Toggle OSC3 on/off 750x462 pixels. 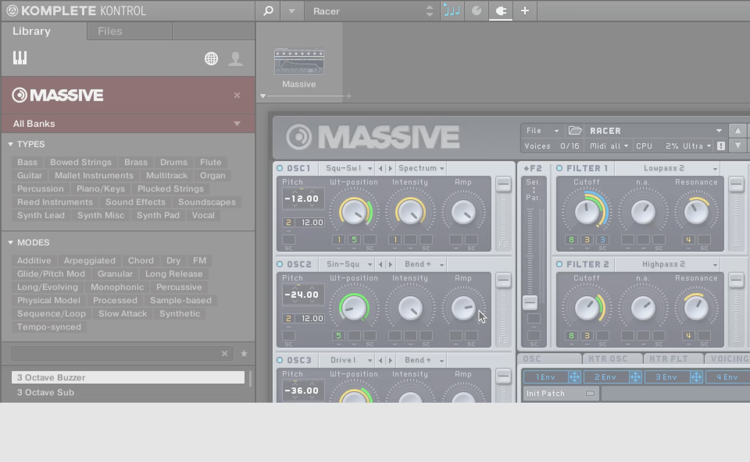(x=280, y=360)
